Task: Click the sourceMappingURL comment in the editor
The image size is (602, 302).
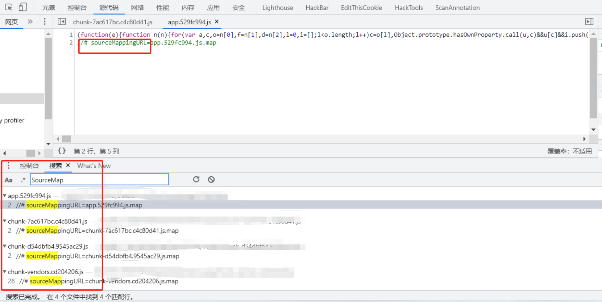Action: pos(147,43)
